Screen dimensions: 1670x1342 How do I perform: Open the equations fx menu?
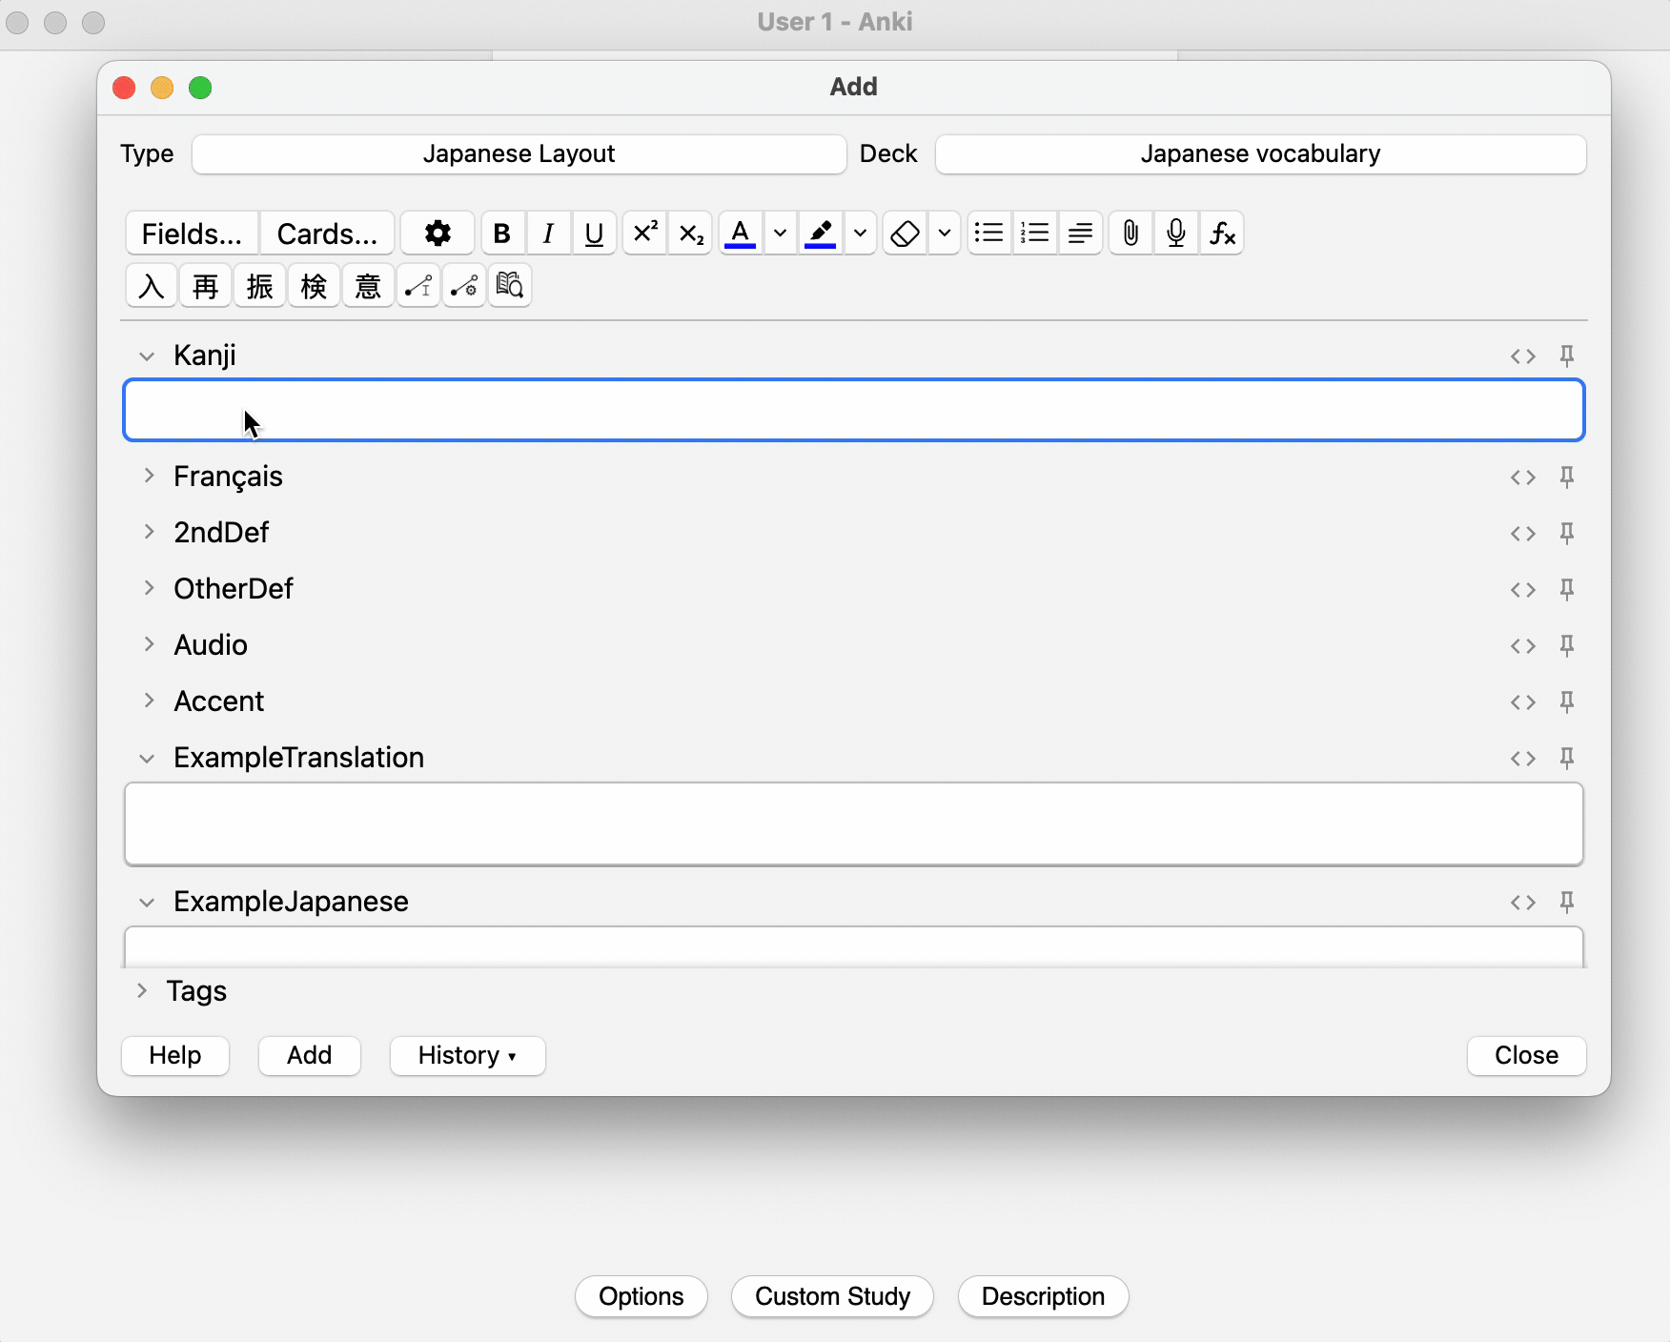click(x=1222, y=234)
